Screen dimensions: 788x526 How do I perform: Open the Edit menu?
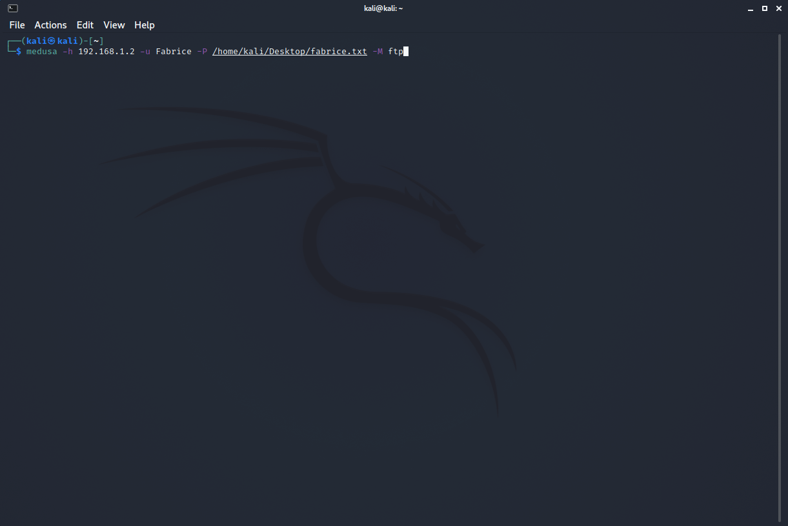point(85,25)
